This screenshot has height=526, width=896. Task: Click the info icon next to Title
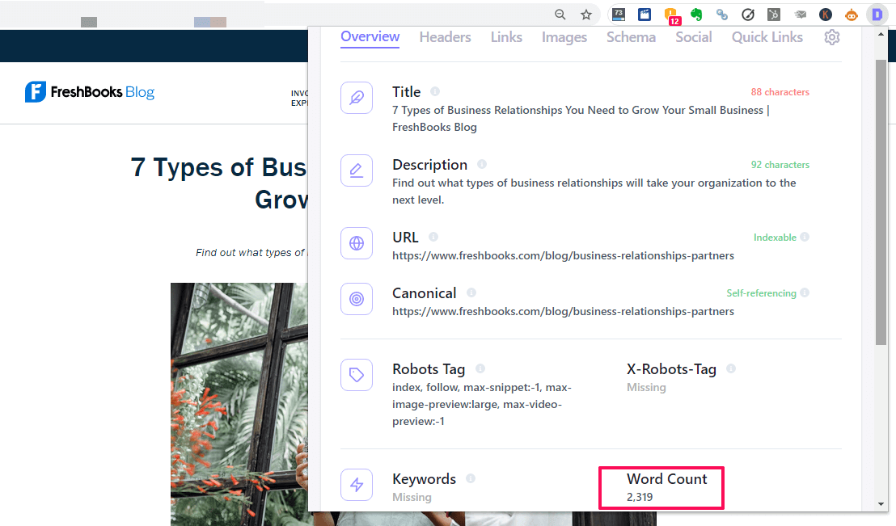(x=435, y=91)
